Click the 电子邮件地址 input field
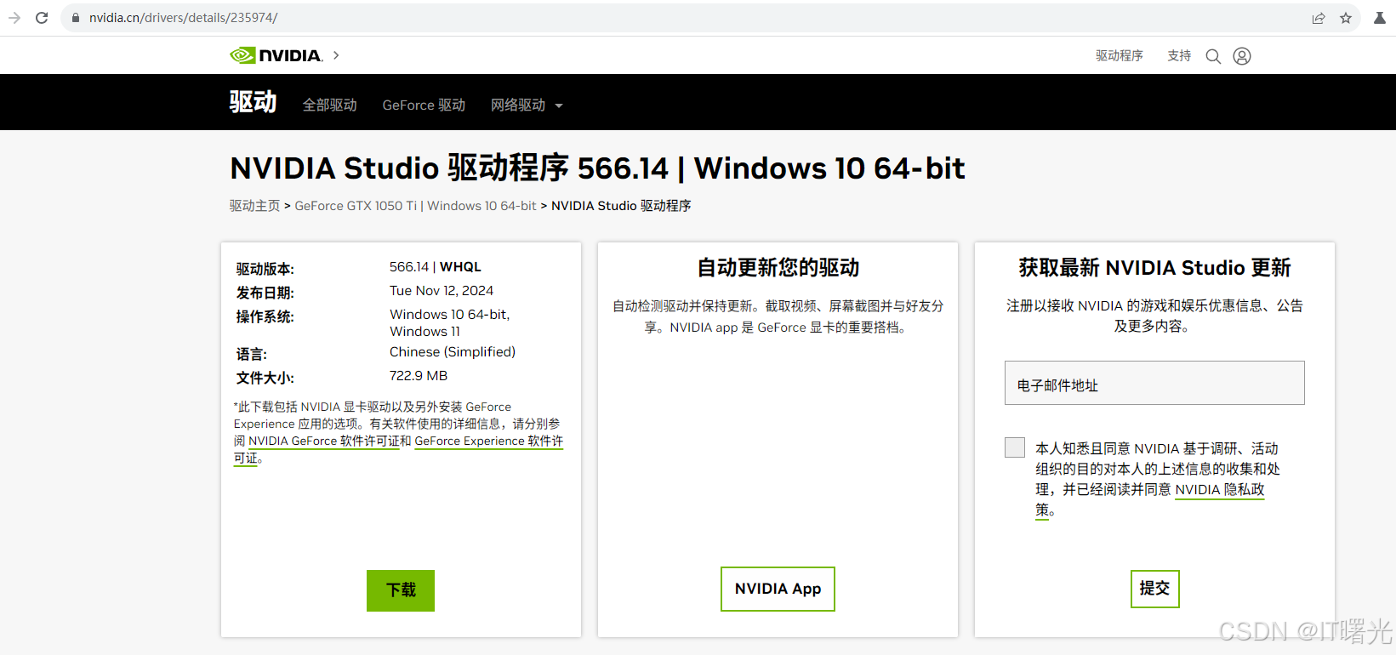The height and width of the screenshot is (655, 1396). [1154, 383]
